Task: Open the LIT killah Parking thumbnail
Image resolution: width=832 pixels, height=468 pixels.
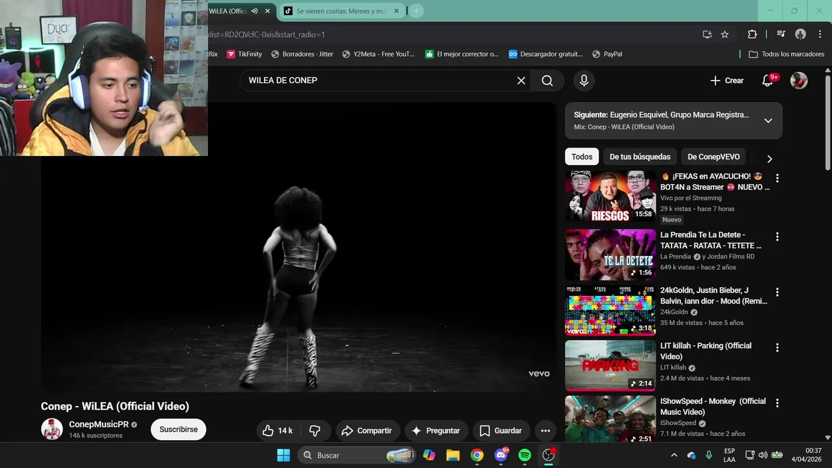Action: pos(610,366)
